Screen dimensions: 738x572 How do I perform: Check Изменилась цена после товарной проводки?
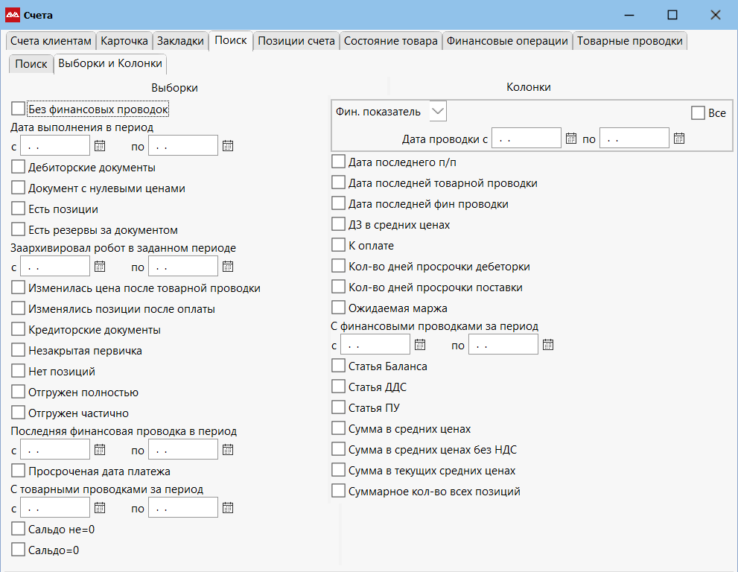click(18, 287)
